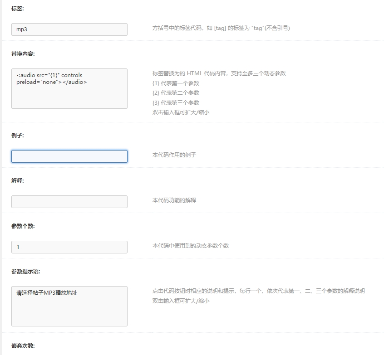Click the hint text about 方括号中的标签代码
384x355 pixels.
click(221, 28)
